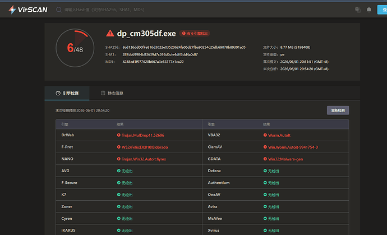Click NANO result Trojan.Win32.Autoit.fiyrex
The image size is (387, 235).
144,159
